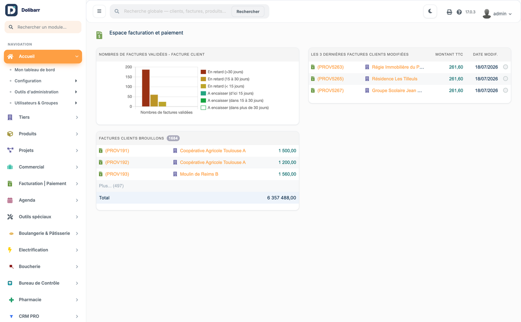Viewport: 521px width, 322px height.
Task: Click the Agenda calendar icon
Action: click(10, 200)
